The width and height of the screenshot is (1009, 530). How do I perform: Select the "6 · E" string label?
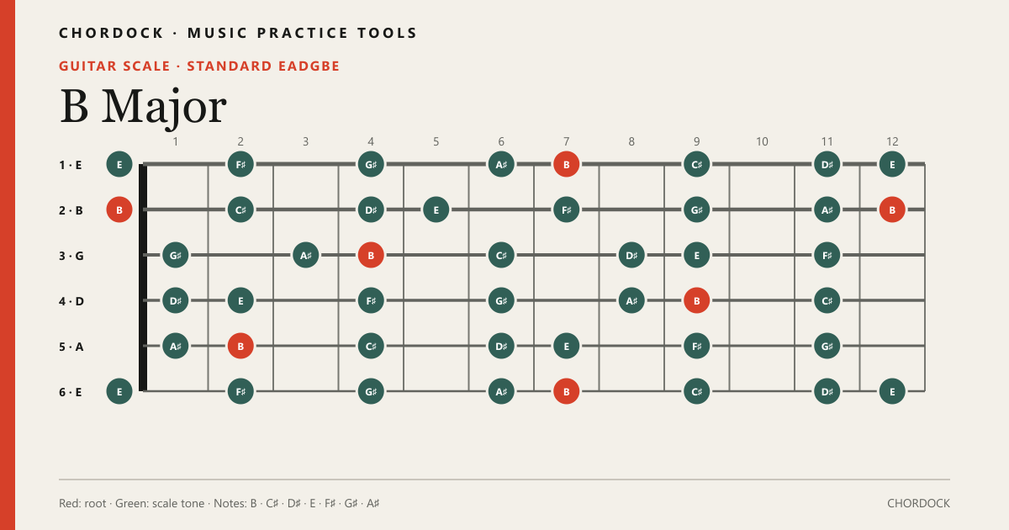click(x=71, y=391)
